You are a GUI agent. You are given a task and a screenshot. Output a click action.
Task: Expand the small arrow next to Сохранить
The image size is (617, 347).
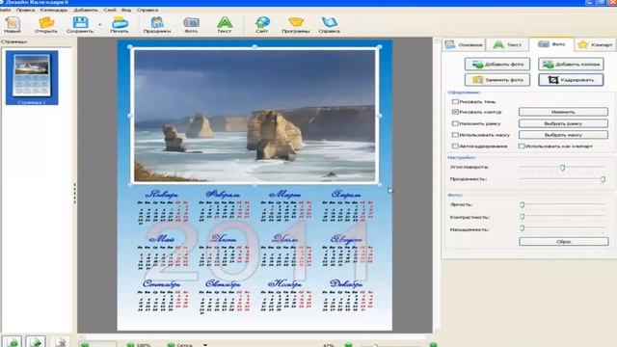coord(100,25)
